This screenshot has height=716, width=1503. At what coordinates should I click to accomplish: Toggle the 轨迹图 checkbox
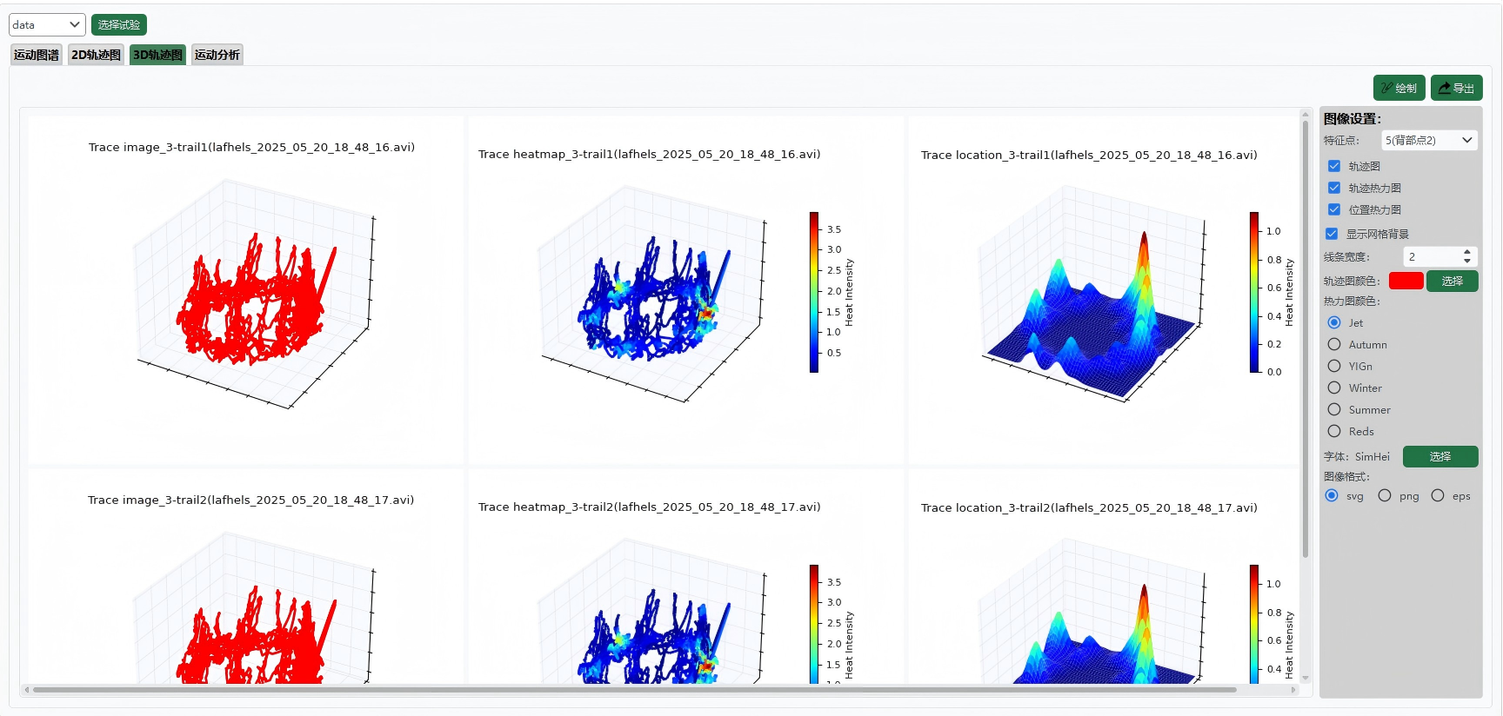(x=1334, y=166)
